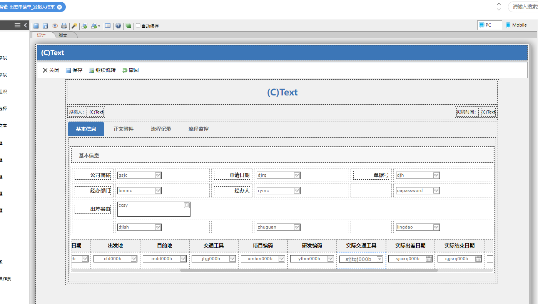Viewport: 538px width, 304px height.
Task: Click the 关闭 button
Action: [x=51, y=70]
